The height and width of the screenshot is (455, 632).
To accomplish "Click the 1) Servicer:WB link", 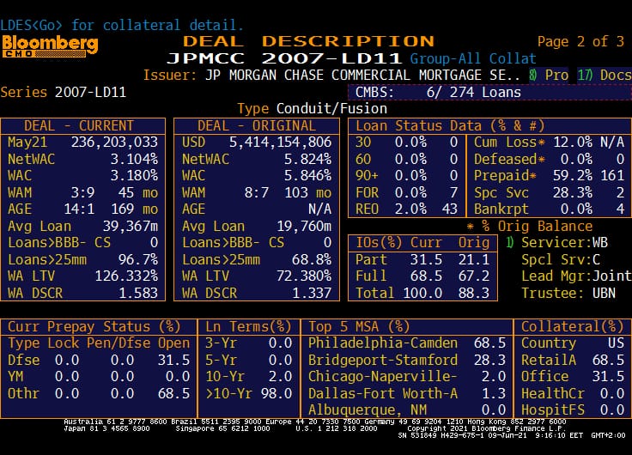I will tap(557, 243).
